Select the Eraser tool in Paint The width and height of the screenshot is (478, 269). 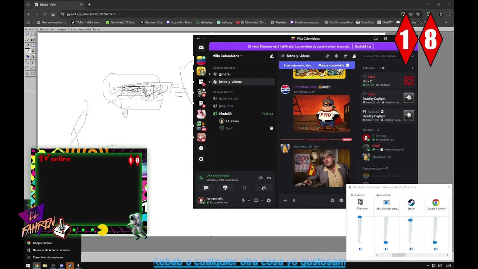pos(28,40)
